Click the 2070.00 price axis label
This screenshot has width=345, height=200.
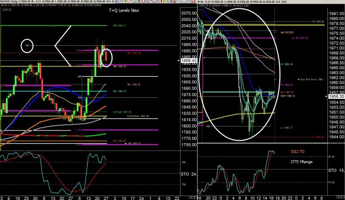[x=189, y=13]
